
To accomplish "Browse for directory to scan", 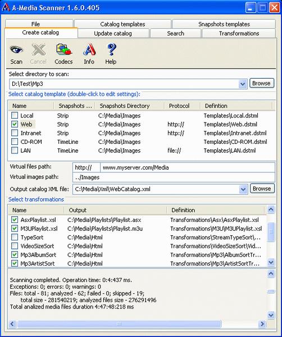I will pyautogui.click(x=262, y=83).
